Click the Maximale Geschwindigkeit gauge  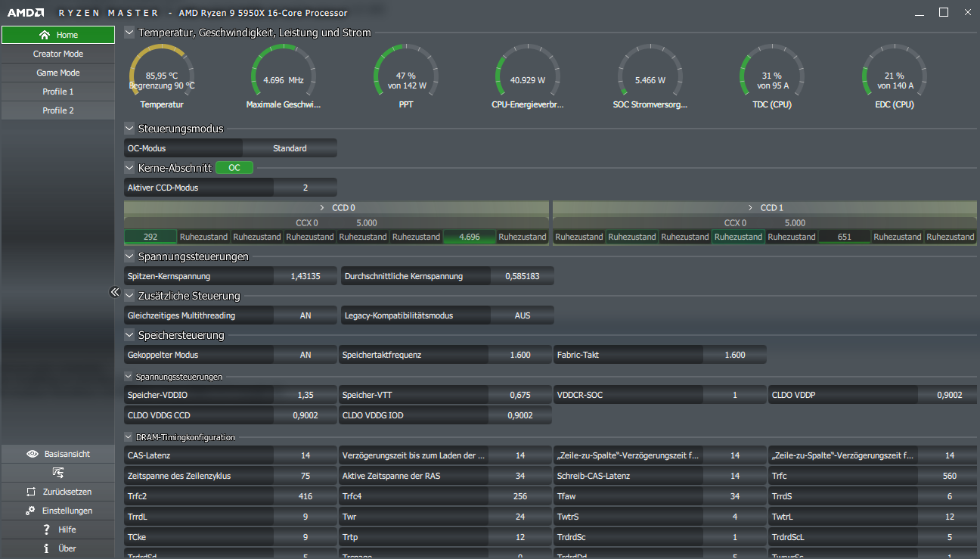coord(284,76)
